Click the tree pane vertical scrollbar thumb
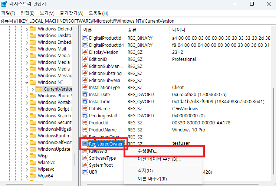 (x=75, y=159)
